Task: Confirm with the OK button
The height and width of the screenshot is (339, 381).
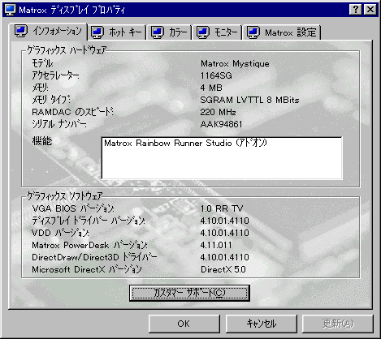Action: click(x=184, y=324)
